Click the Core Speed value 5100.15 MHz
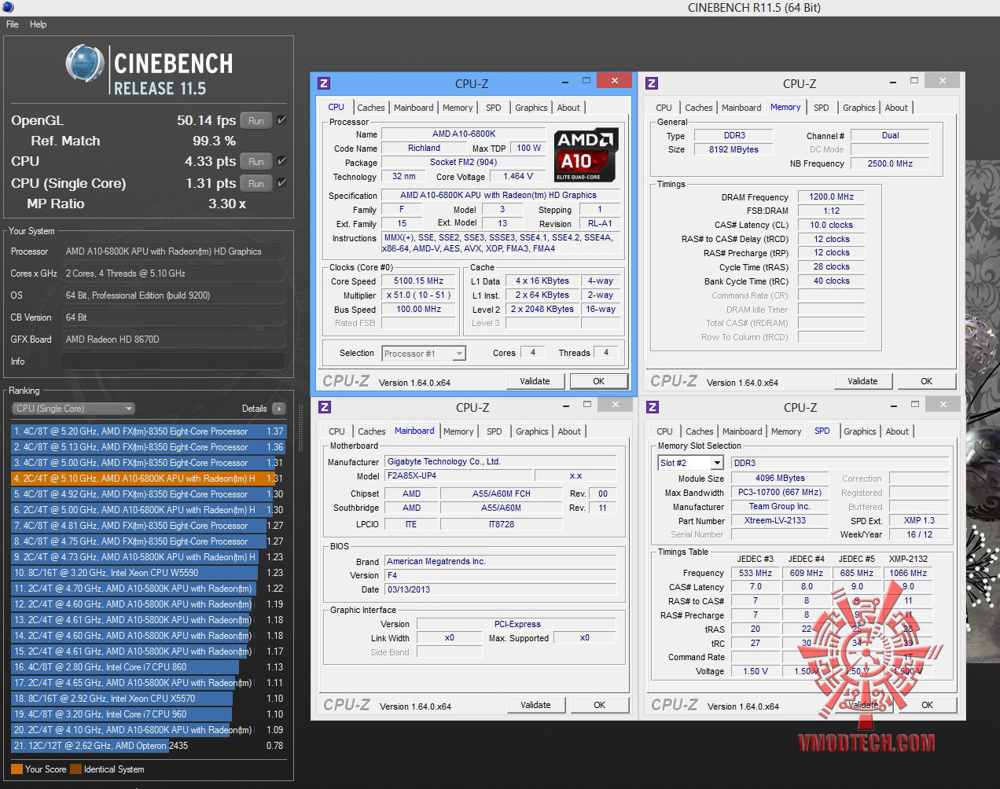Screen dimensions: 1000x789 click(418, 281)
